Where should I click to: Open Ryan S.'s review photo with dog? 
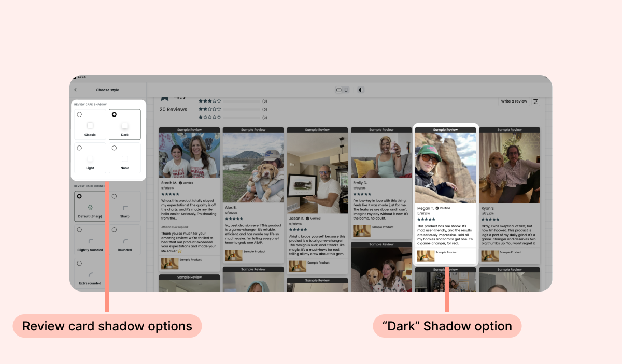(x=509, y=168)
